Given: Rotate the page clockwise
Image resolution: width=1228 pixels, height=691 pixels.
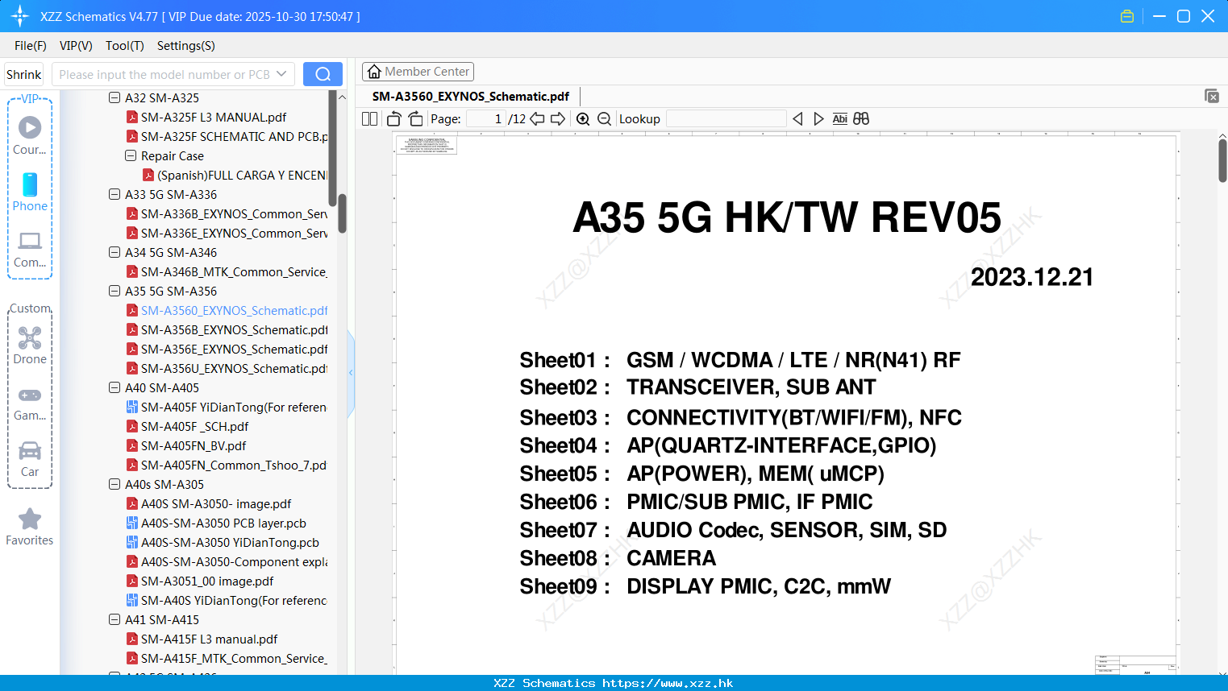Looking at the screenshot, I should [x=415, y=118].
